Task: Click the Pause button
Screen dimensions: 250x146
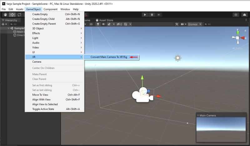Action: 152,15
